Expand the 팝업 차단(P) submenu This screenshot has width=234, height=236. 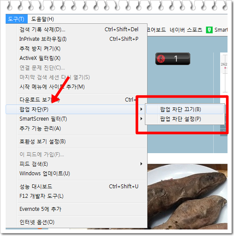pyautogui.click(x=76, y=109)
